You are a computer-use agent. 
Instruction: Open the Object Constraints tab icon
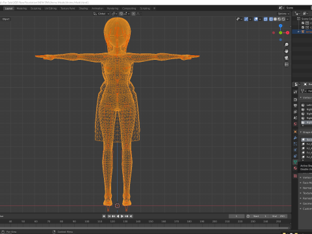point(295,156)
